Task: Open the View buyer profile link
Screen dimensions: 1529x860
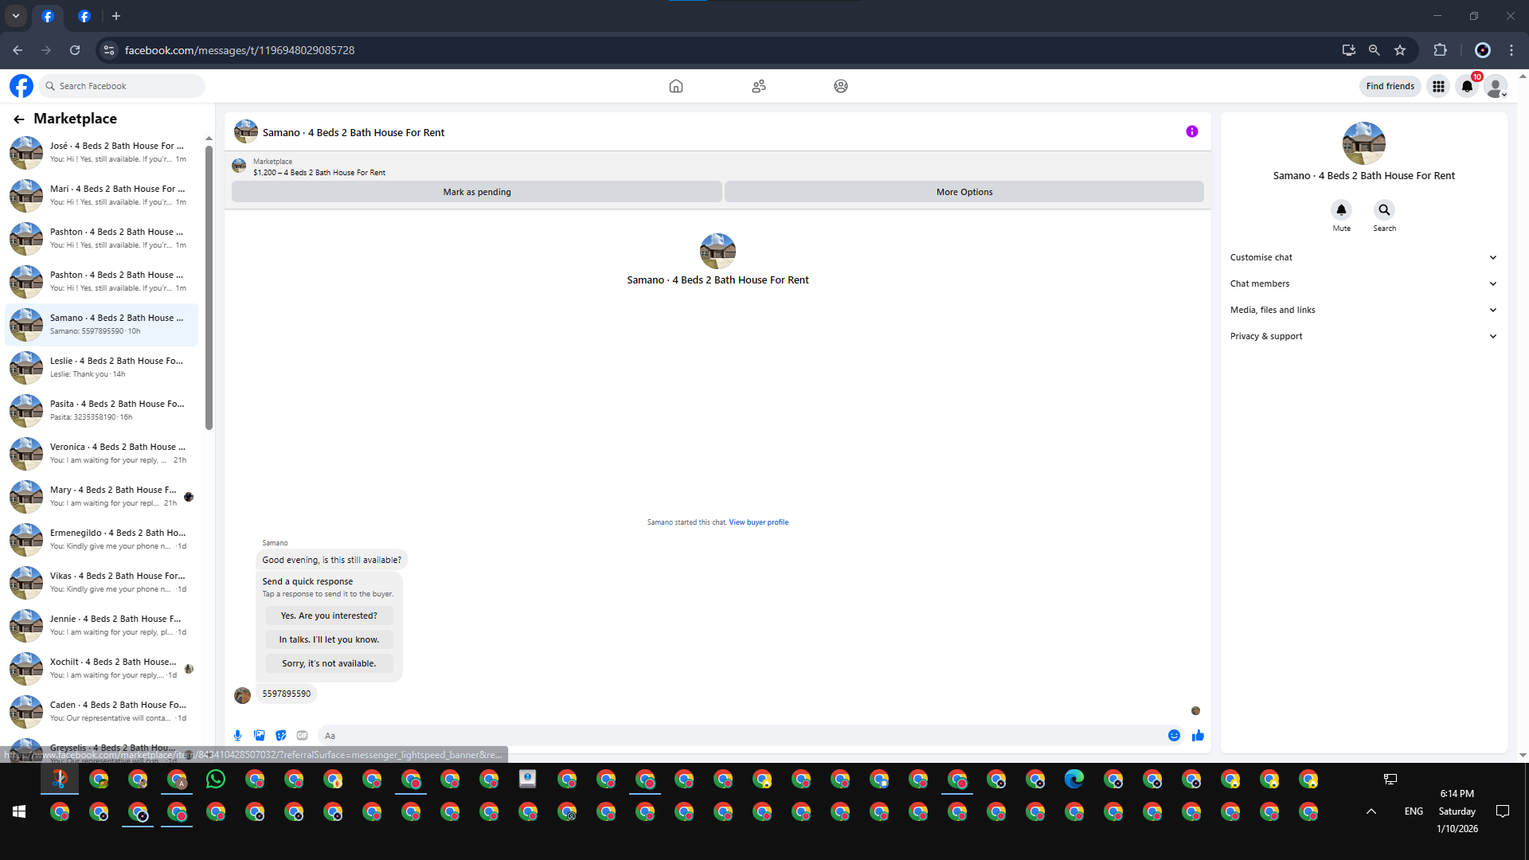Action: (758, 522)
